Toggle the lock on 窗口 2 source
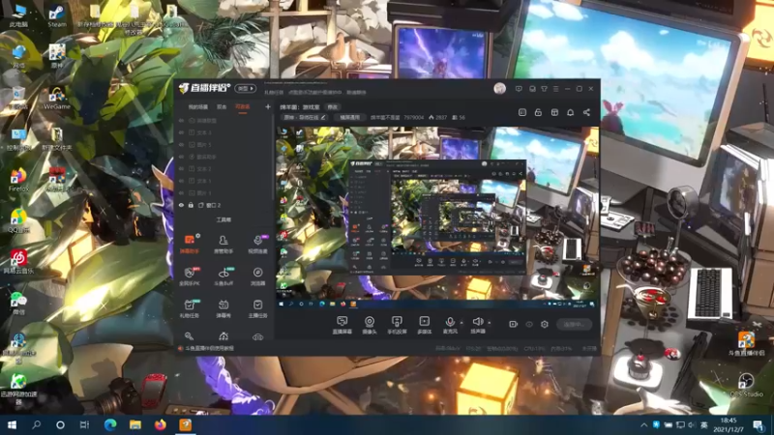The width and height of the screenshot is (774, 435). point(191,205)
